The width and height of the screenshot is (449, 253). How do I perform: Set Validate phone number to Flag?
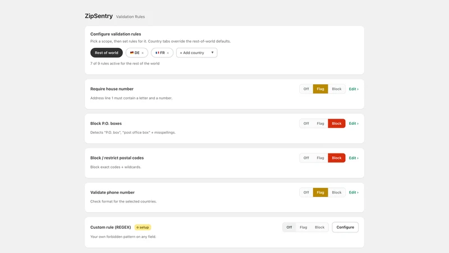click(x=320, y=192)
